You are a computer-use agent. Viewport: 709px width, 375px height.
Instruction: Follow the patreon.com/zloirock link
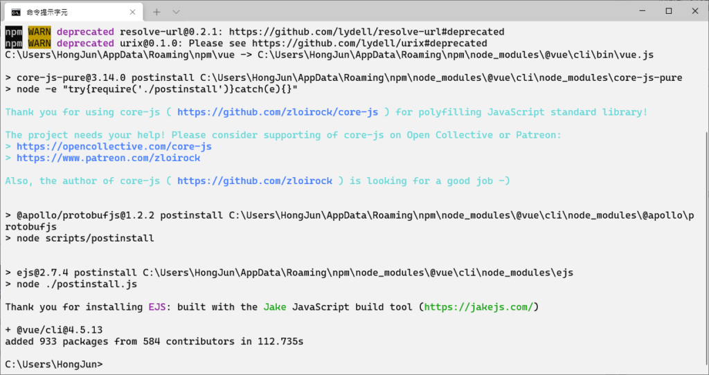(x=109, y=158)
